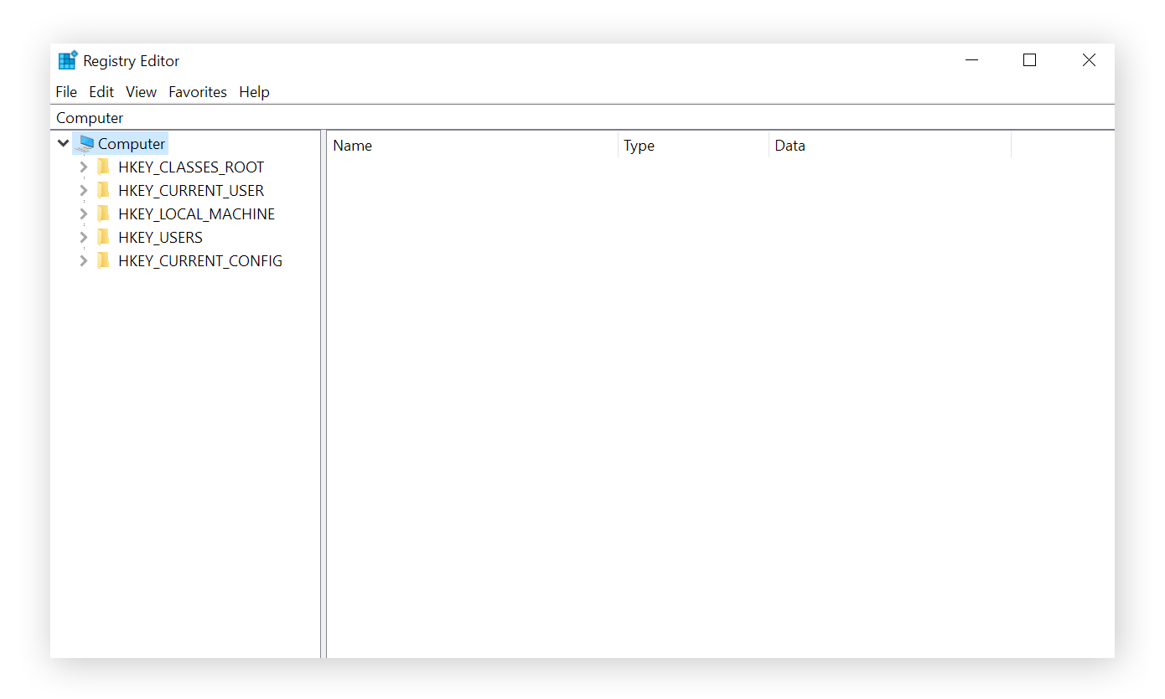Click the HKEY_CLASSES_ROOT folder icon

click(102, 167)
